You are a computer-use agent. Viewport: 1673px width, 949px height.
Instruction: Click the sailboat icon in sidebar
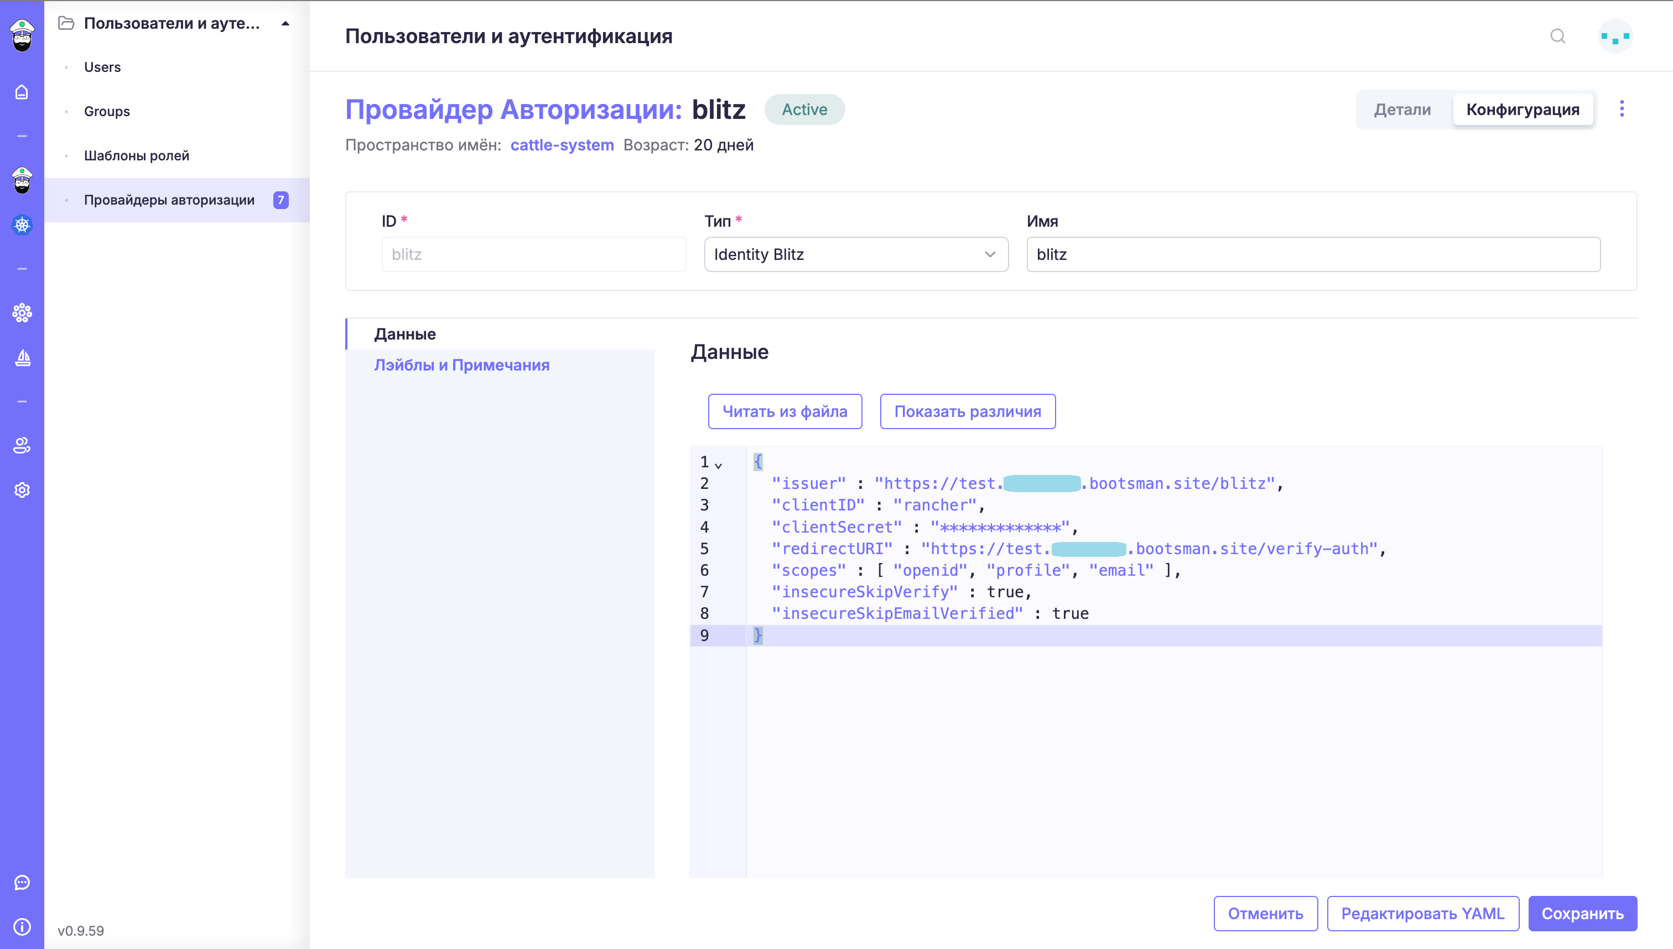click(22, 357)
